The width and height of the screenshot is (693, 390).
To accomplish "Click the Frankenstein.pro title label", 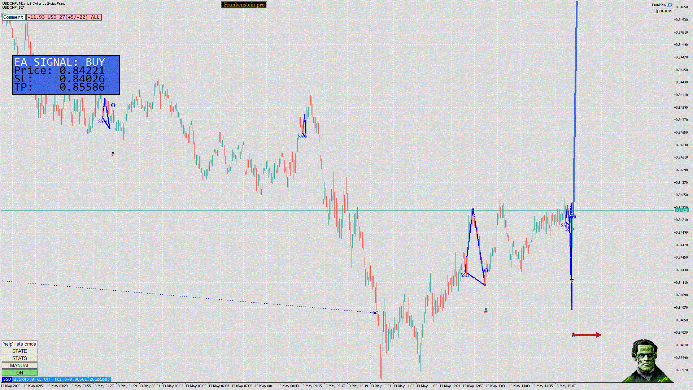I will click(244, 5).
